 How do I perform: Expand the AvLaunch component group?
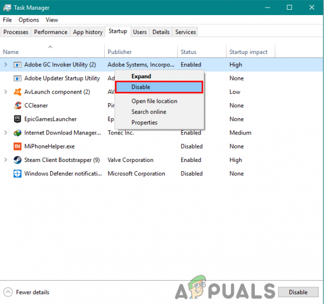click(x=6, y=92)
